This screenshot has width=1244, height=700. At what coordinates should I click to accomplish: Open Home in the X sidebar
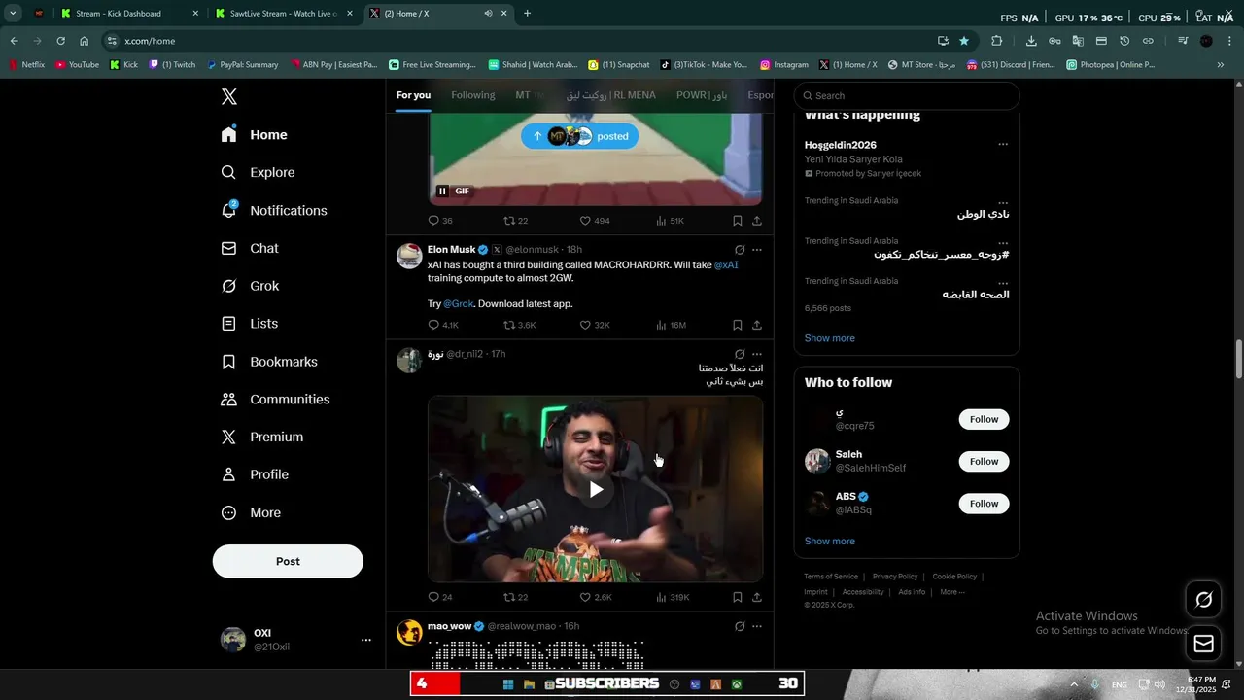coord(255,135)
